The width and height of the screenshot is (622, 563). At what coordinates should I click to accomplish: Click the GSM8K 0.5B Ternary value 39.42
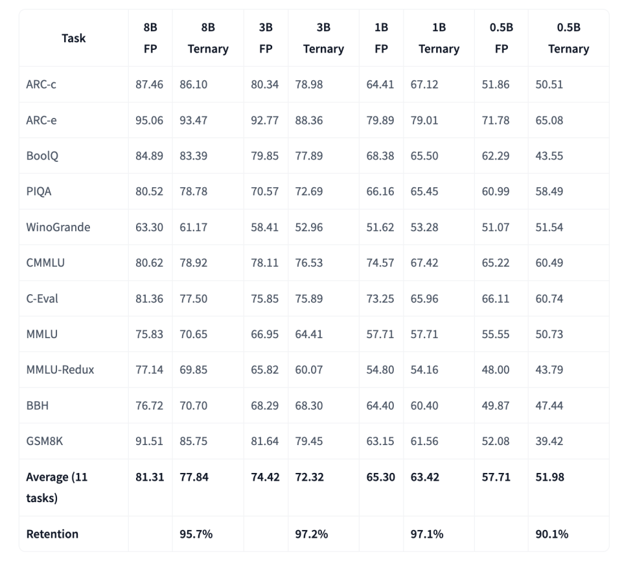(x=549, y=441)
